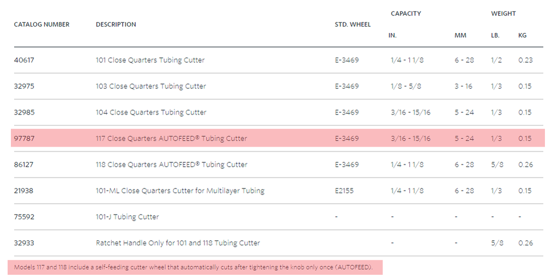The width and height of the screenshot is (558, 279).
Task: Click the CAPACITY column header
Action: click(405, 14)
